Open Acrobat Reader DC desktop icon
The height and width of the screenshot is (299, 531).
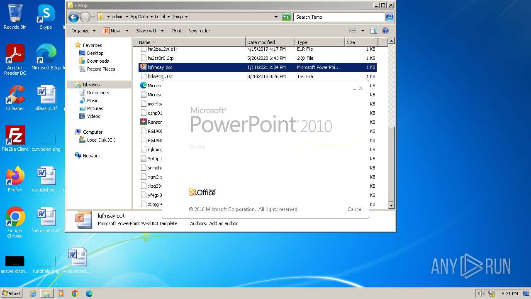[x=15, y=60]
